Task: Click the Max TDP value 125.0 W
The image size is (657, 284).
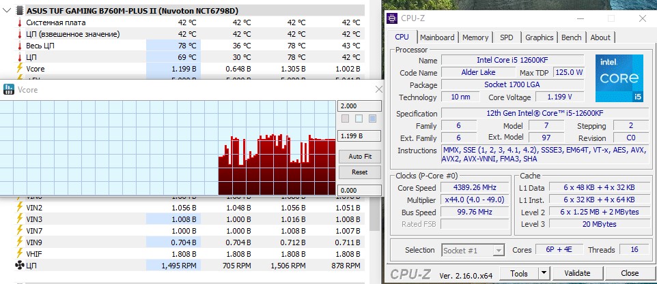Action: pyautogui.click(x=569, y=72)
